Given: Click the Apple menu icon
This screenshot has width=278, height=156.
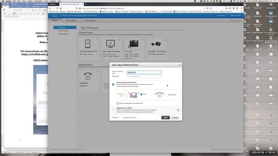Looking at the screenshot, I should (3, 1).
